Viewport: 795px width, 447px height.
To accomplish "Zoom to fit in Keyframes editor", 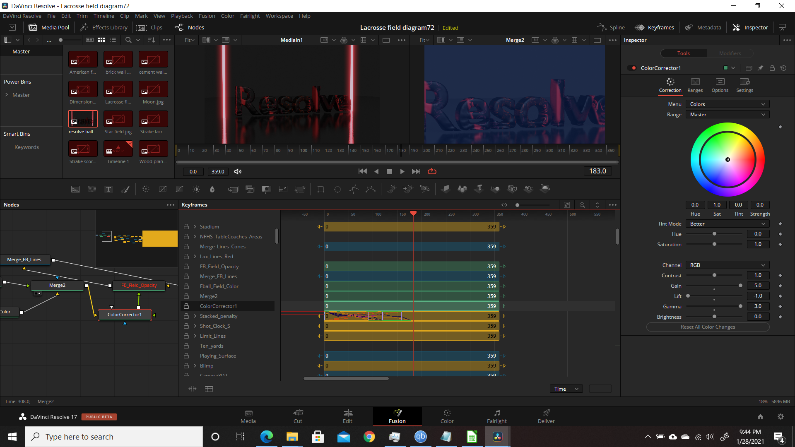I will click(567, 205).
